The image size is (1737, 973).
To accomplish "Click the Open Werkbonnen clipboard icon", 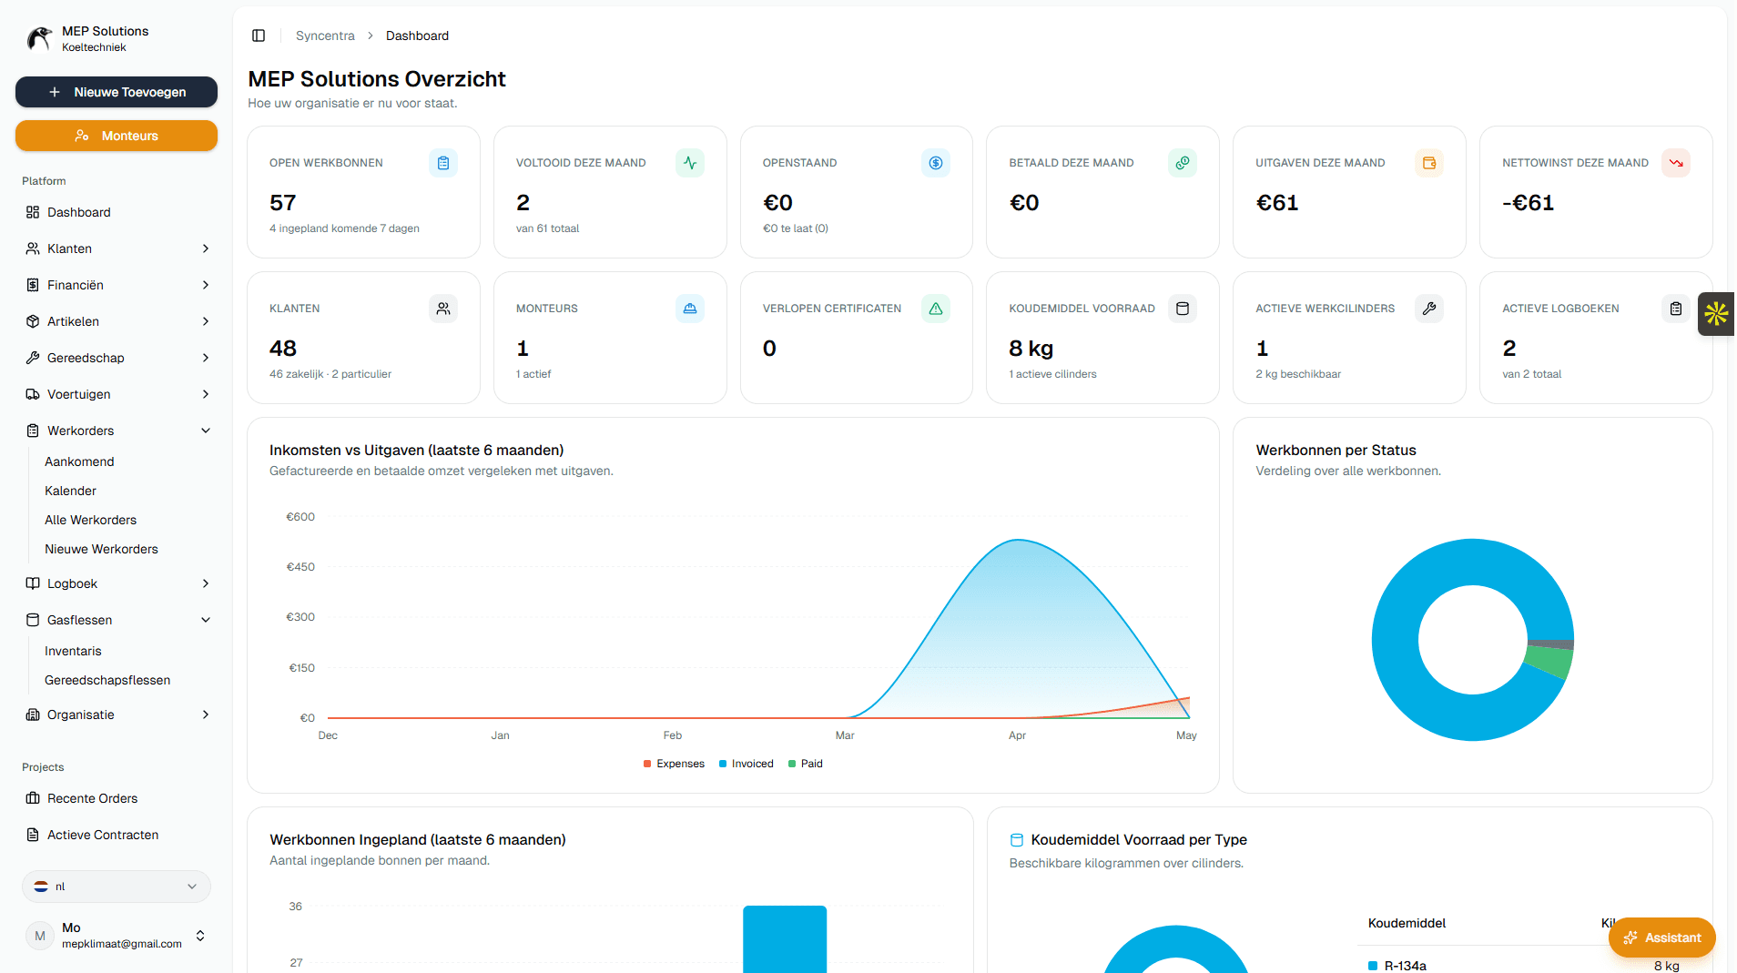I will (x=443, y=163).
